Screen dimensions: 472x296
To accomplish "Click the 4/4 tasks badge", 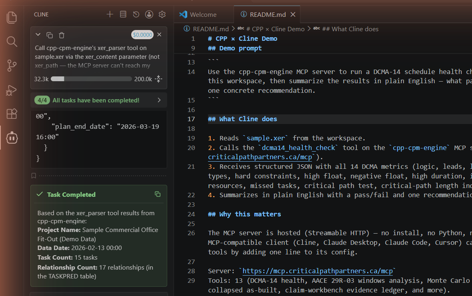I will click(42, 100).
